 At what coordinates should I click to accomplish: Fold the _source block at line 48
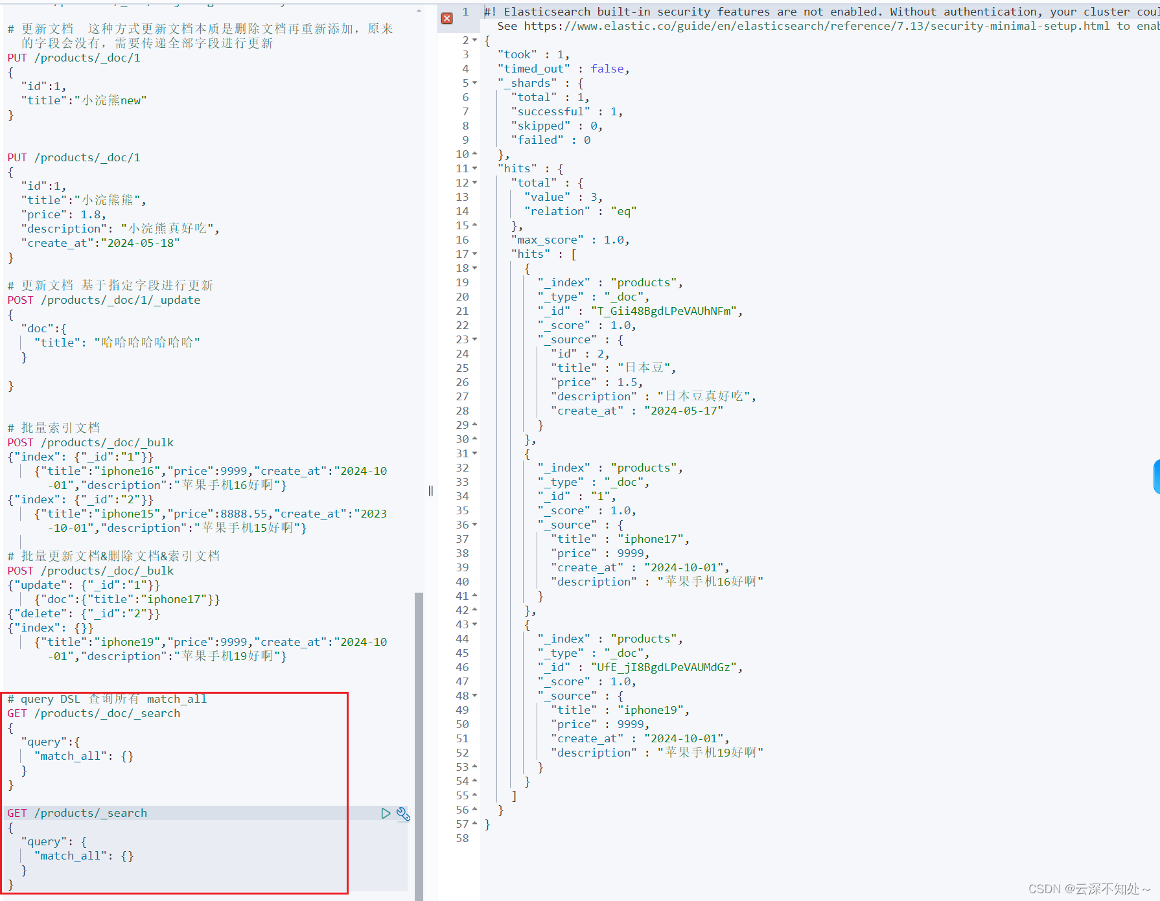475,696
